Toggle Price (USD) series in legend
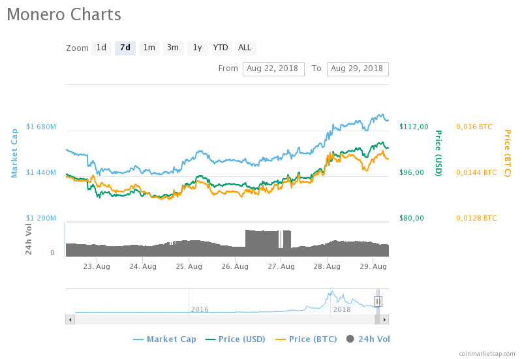Image resolution: width=522 pixels, height=359 pixels. click(x=236, y=339)
